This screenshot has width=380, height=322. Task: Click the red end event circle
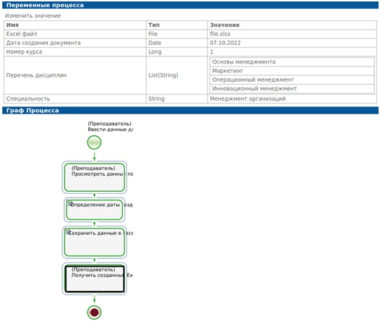tap(94, 313)
